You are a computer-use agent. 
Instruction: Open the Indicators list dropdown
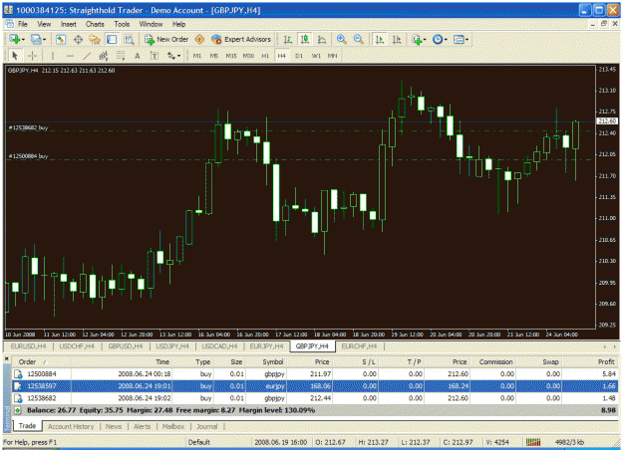(x=419, y=39)
